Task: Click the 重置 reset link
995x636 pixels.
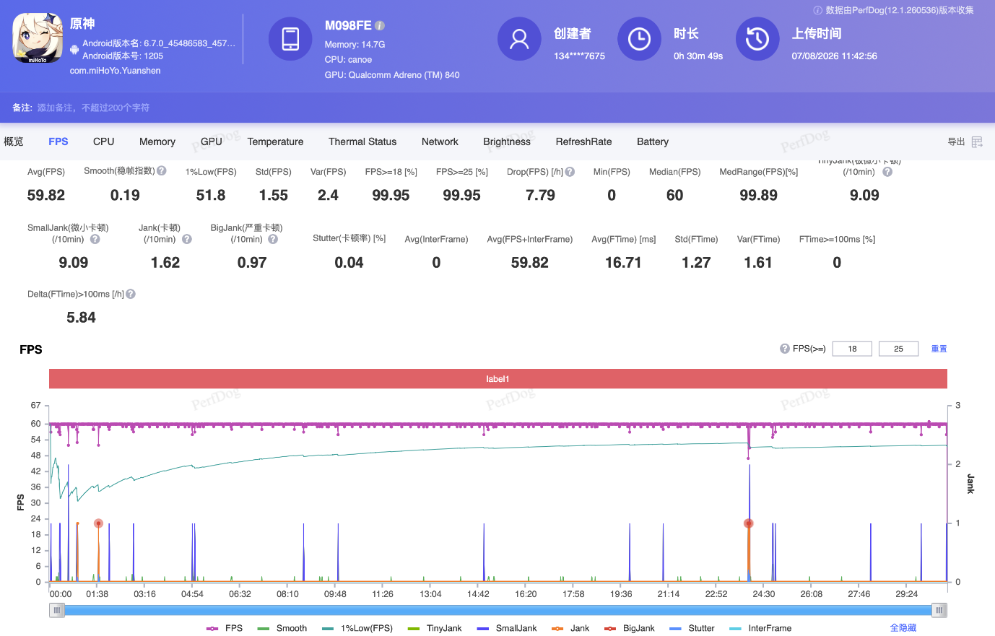Action: [939, 349]
